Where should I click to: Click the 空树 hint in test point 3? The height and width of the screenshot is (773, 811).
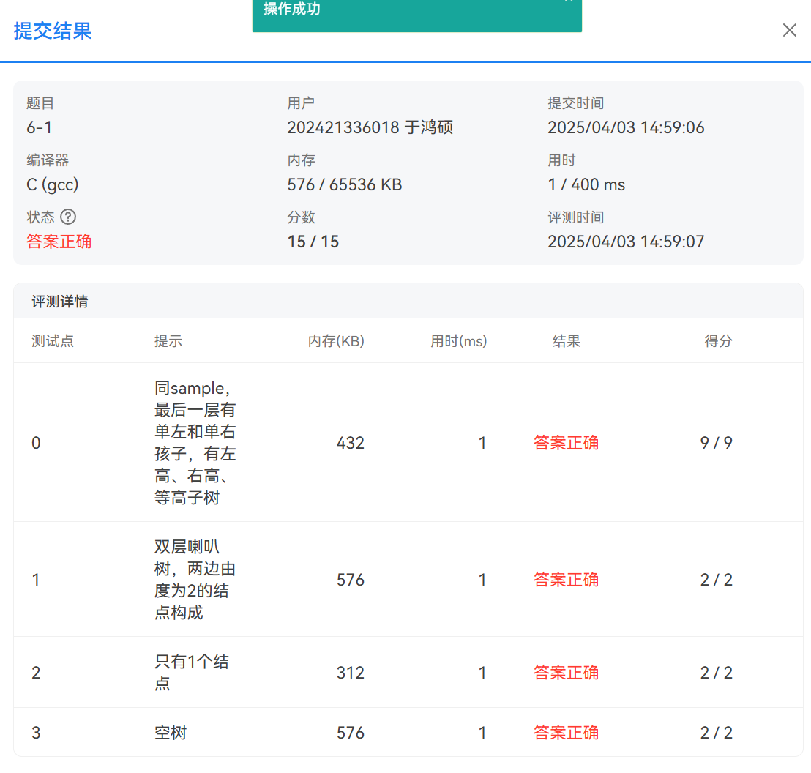point(171,732)
